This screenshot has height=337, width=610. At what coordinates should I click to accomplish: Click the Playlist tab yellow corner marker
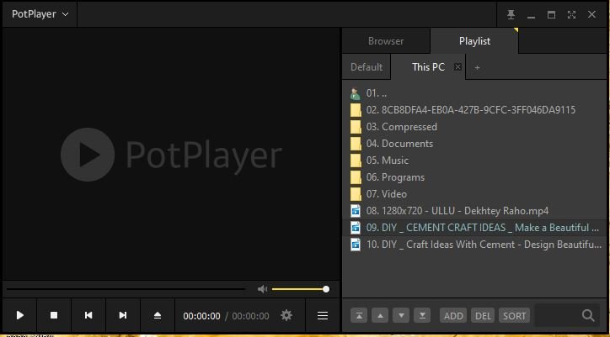[516, 30]
